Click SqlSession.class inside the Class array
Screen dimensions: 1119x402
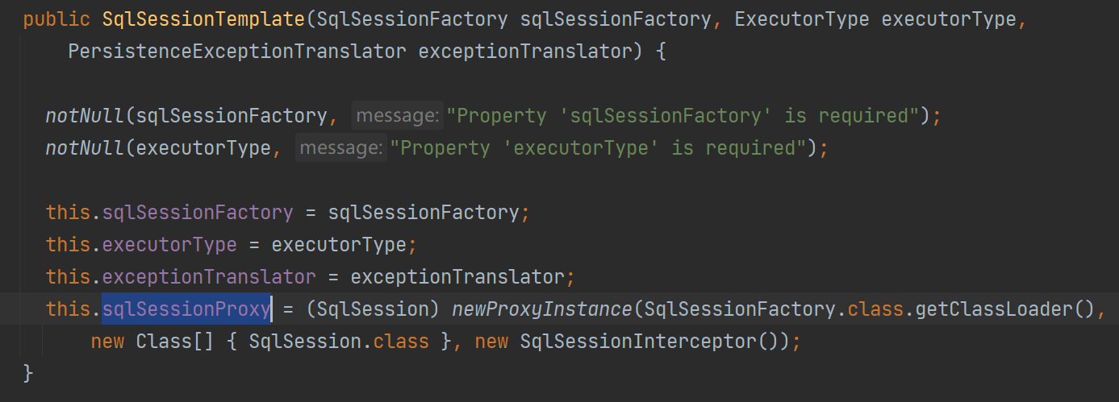(339, 341)
